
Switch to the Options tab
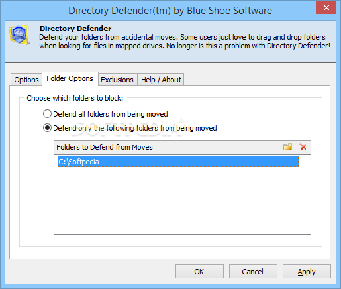[x=26, y=80]
